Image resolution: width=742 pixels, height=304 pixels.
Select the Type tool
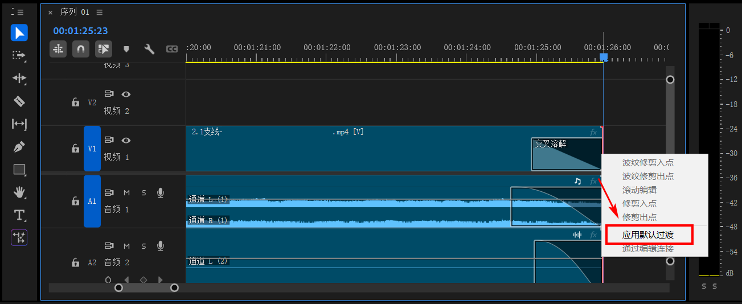tap(19, 215)
